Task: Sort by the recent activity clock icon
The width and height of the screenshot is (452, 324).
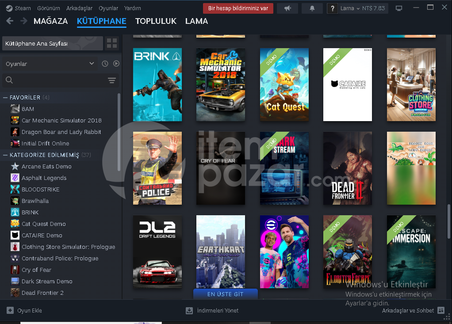Action: [x=105, y=64]
